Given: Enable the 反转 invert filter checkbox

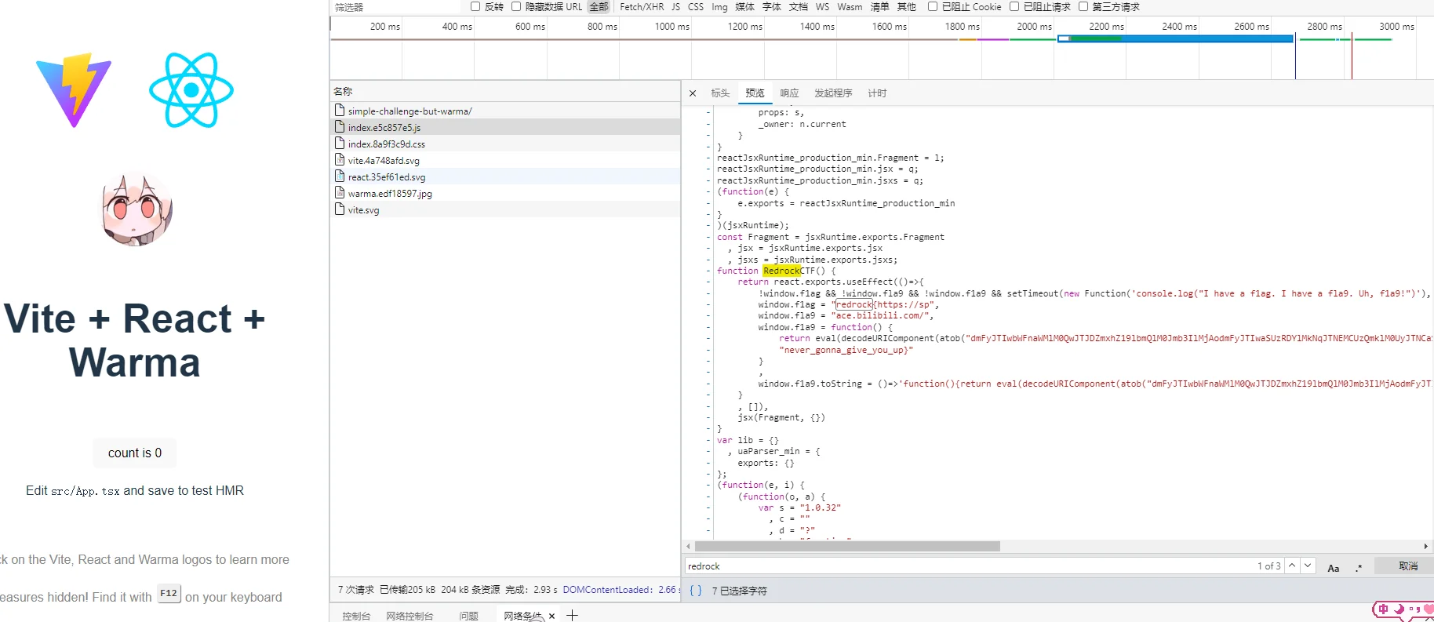Looking at the screenshot, I should coord(475,6).
